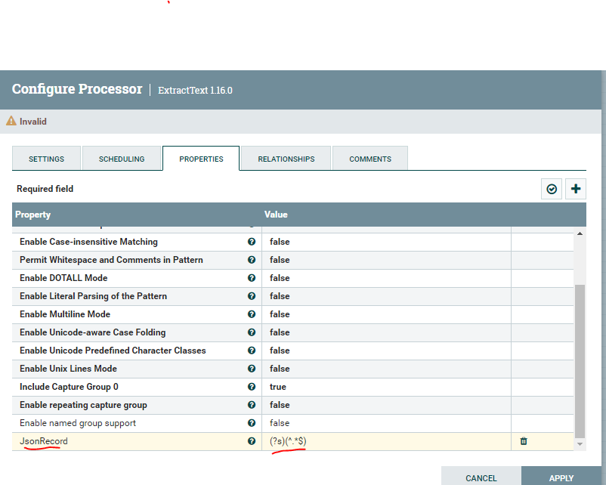Click the add property plus icon
The height and width of the screenshot is (485, 606).
point(576,189)
